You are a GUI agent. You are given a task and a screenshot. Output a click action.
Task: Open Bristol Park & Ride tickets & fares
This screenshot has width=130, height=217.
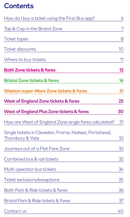pos(64,201)
